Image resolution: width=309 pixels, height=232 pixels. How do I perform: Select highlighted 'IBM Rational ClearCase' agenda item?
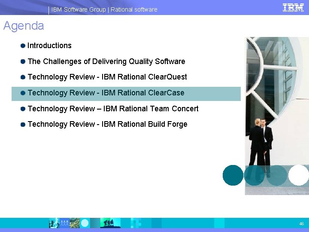tap(126, 94)
